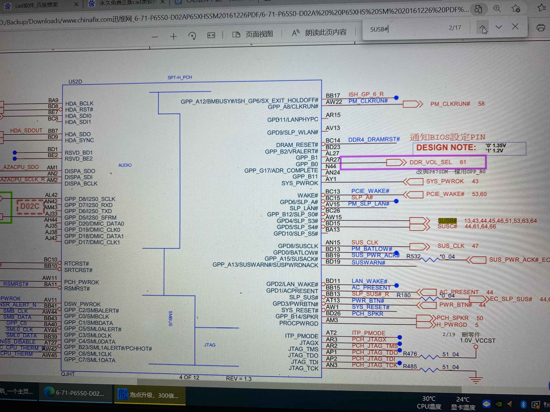550x412 pixels.
Task: Click the browser zoom magnifier icon
Action: (x=497, y=8)
